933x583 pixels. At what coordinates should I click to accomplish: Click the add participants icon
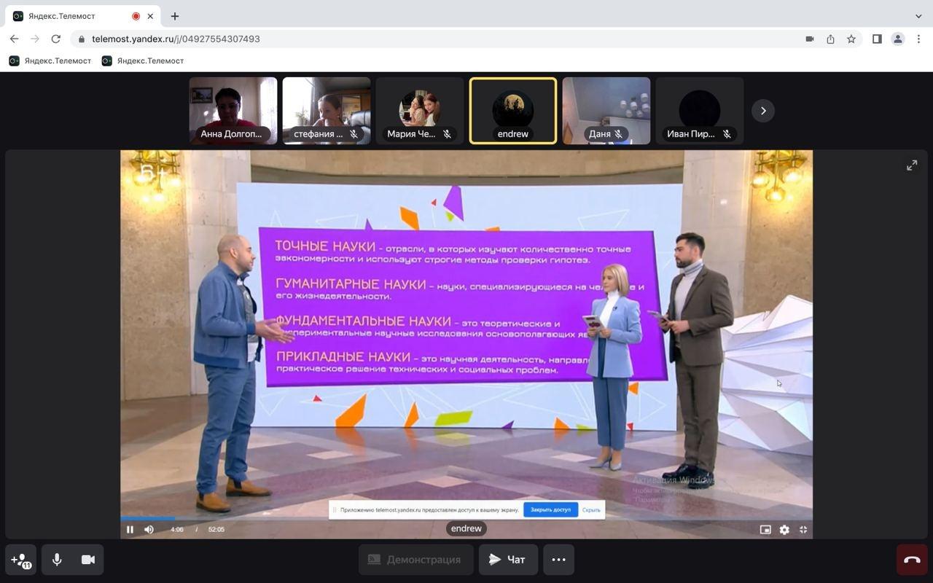[20, 560]
